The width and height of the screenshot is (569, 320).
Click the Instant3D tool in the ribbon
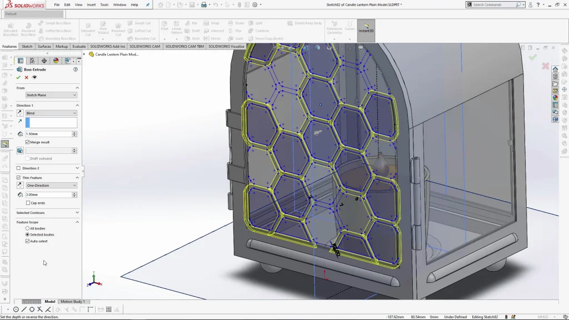[366, 28]
